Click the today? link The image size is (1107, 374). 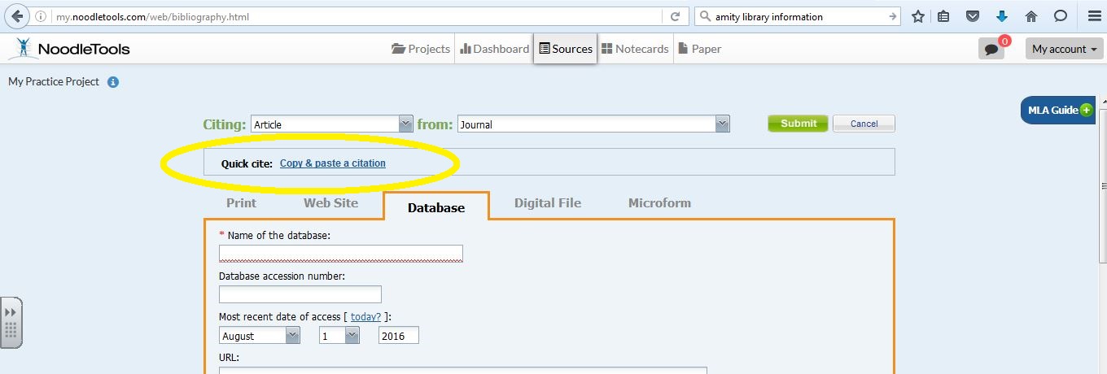(x=365, y=317)
